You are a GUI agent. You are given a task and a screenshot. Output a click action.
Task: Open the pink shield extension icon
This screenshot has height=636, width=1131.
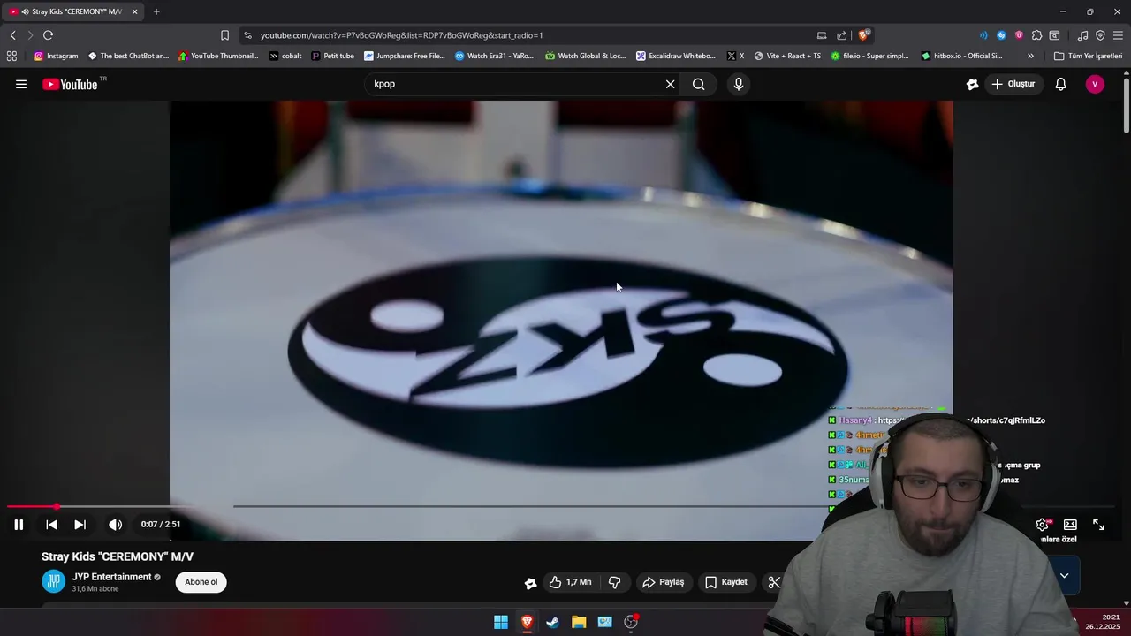[1019, 35]
